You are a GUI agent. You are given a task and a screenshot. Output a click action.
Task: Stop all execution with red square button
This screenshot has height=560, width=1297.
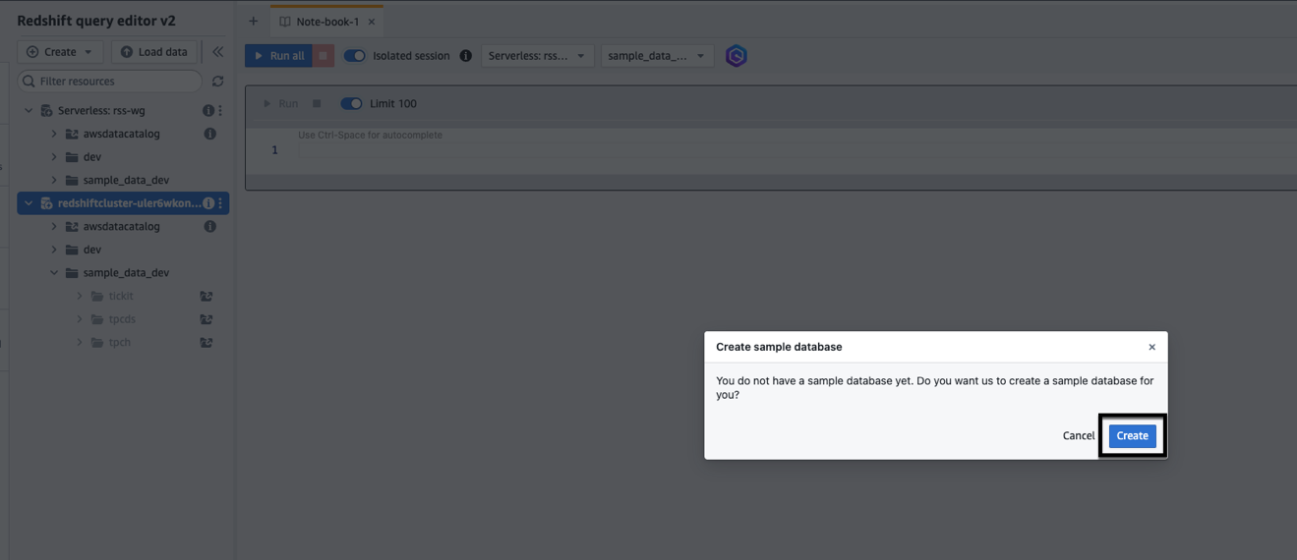324,56
